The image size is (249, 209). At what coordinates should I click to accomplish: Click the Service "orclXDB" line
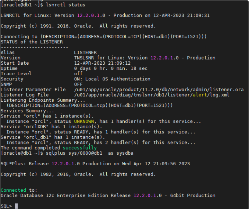click(x=51, y=127)
